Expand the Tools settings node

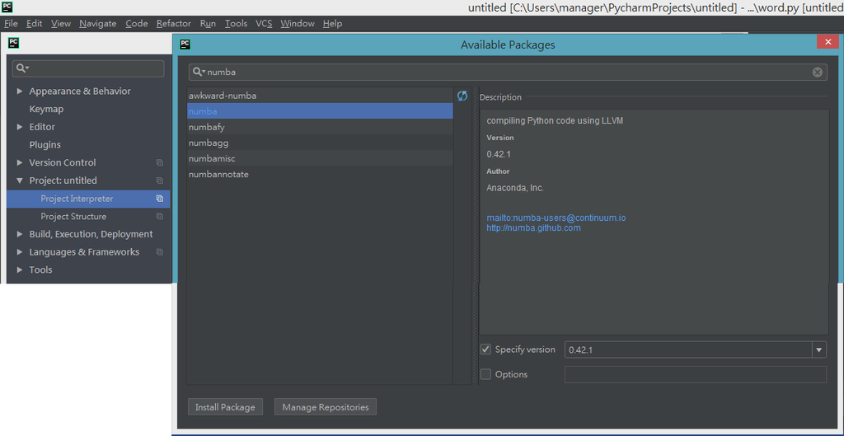[x=20, y=270]
